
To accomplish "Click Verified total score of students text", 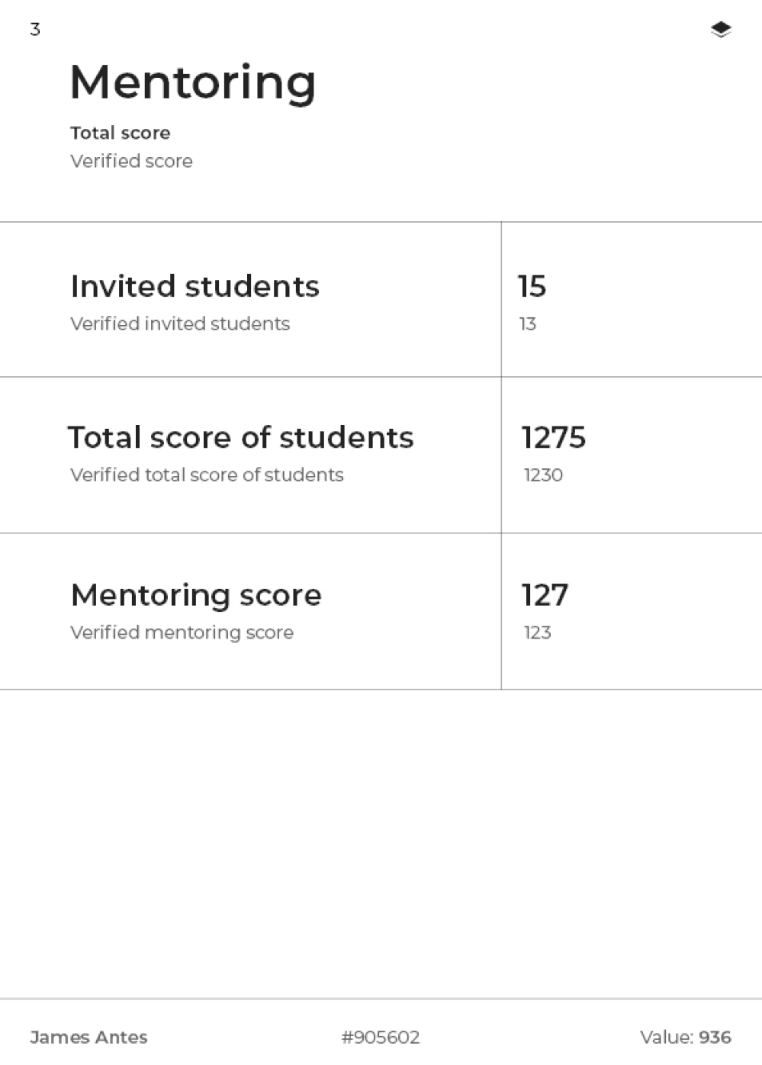I will click(207, 475).
